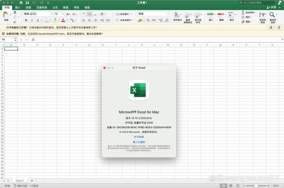Open the Page Layout ribbon tab
Viewport: 284px width, 188px height.
tap(42, 8)
